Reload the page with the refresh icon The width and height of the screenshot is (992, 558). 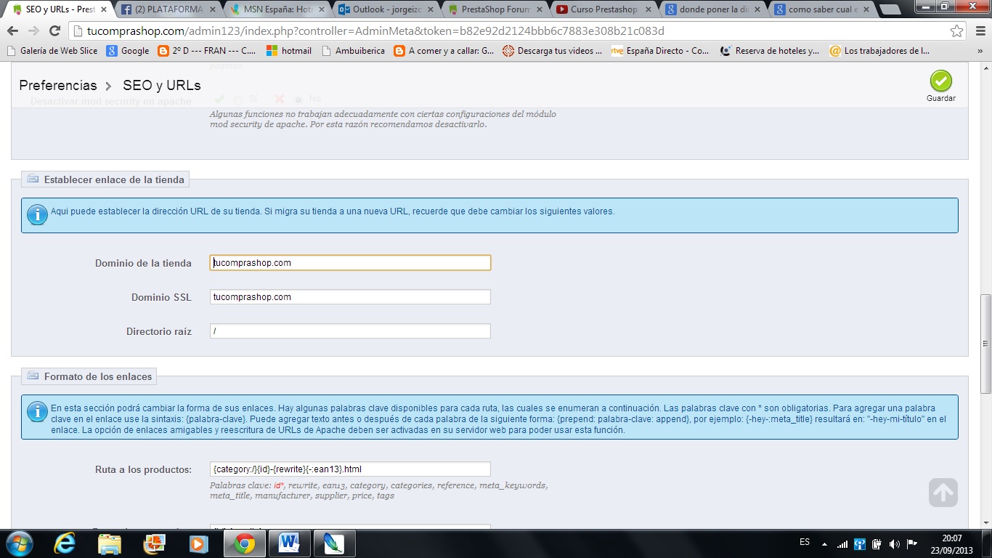click(54, 31)
